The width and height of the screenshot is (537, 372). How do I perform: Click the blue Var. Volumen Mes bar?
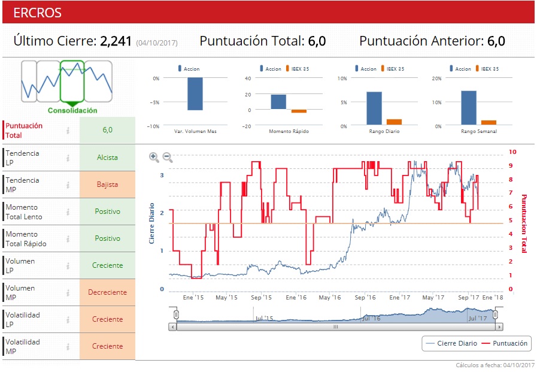(x=195, y=94)
